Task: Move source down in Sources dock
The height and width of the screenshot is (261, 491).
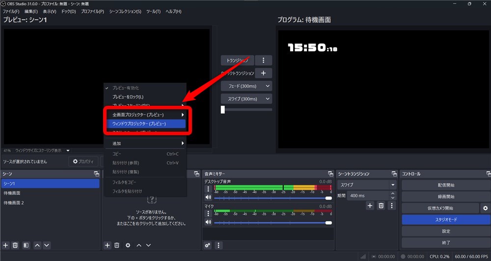Action: click(148, 245)
